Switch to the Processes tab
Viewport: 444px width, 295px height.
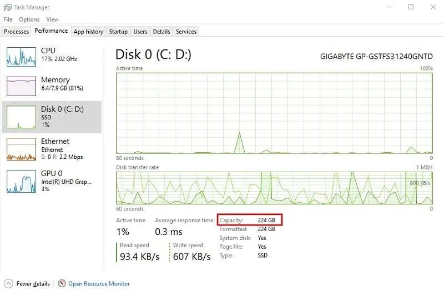pyautogui.click(x=16, y=32)
